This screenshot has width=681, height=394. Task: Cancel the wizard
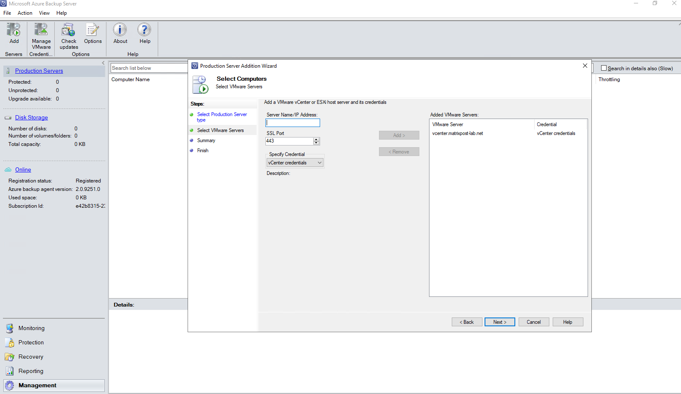tap(534, 322)
